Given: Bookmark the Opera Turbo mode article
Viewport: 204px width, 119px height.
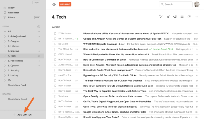Looking at the screenshot, I should 55,96.
